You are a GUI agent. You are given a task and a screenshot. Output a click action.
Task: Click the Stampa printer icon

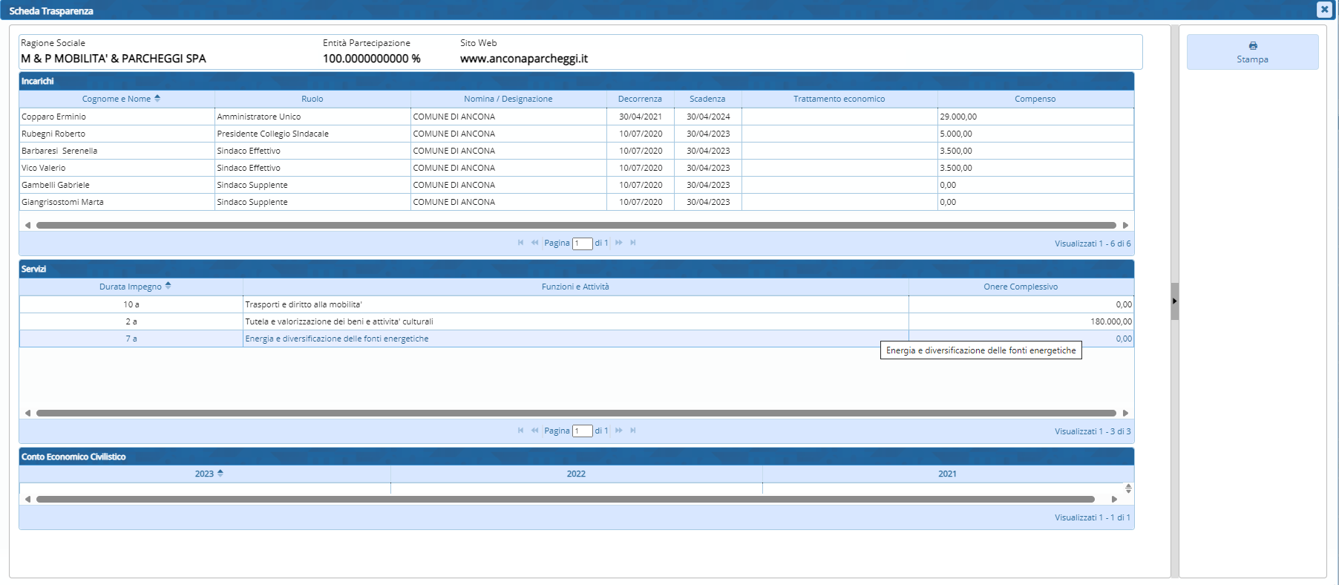[1253, 46]
